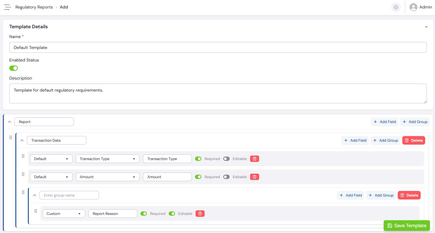The image size is (435, 233).
Task: Collapse the Report group chevron
Action: coord(10,122)
